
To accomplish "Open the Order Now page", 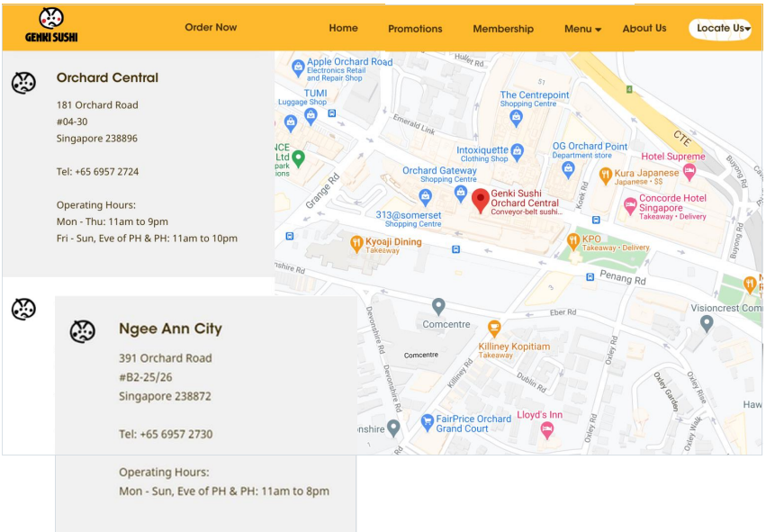I will click(211, 27).
